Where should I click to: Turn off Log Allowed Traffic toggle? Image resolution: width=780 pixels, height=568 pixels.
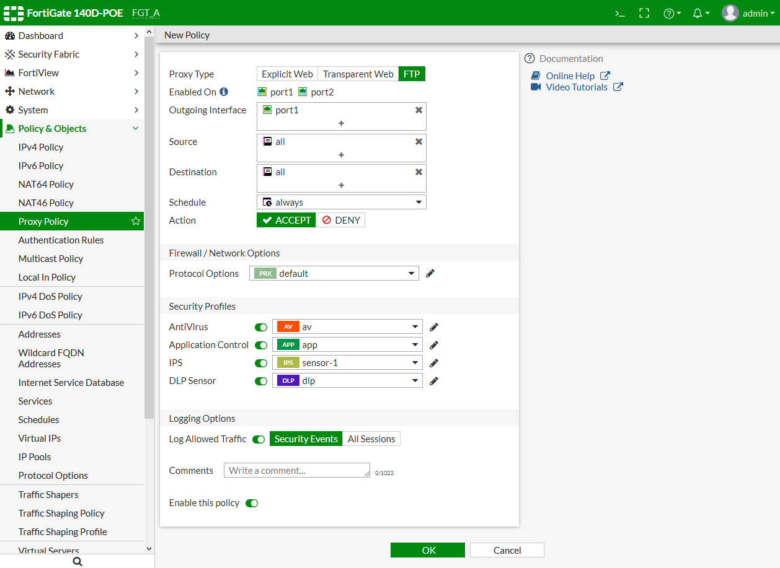tap(259, 439)
